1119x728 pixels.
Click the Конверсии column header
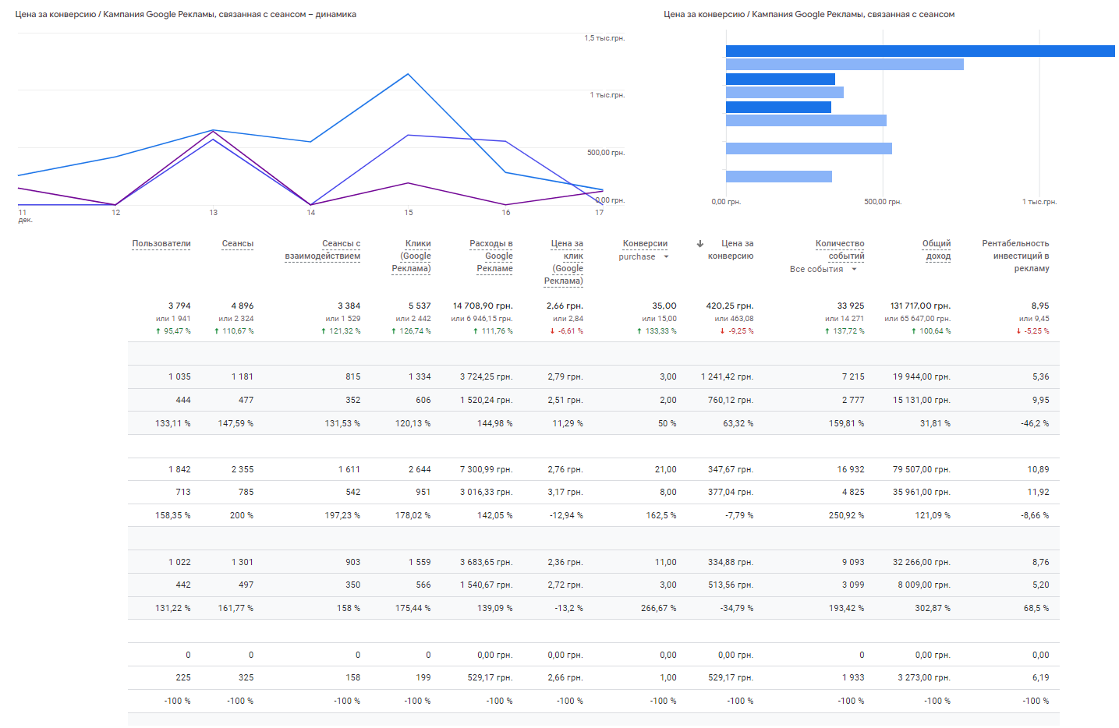tap(645, 244)
